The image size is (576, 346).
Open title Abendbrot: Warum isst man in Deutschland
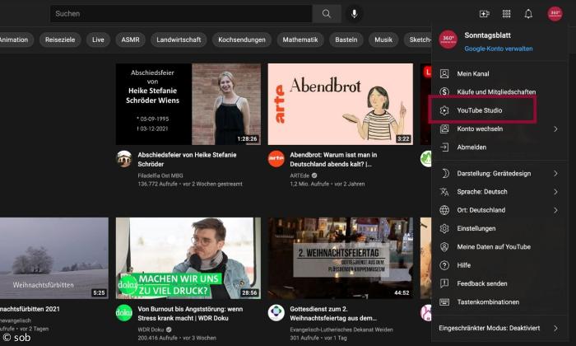click(x=333, y=160)
